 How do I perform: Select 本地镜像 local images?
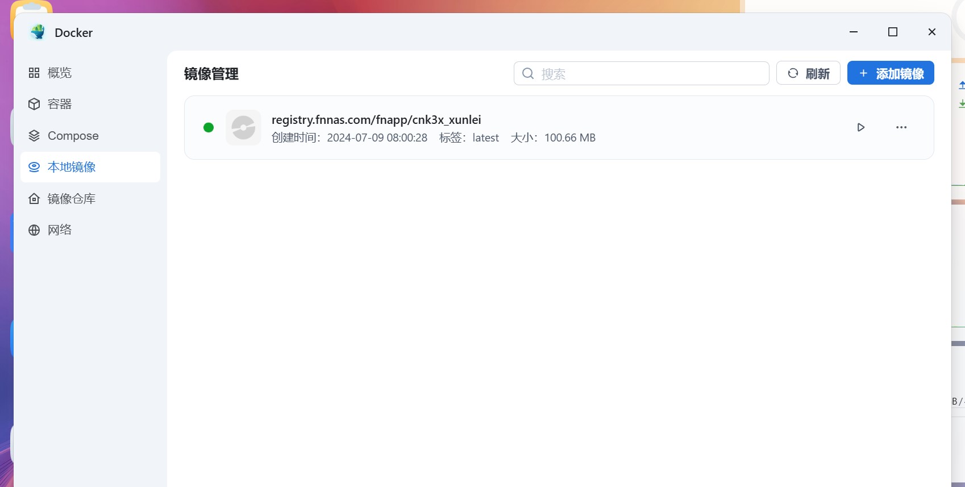coord(90,167)
